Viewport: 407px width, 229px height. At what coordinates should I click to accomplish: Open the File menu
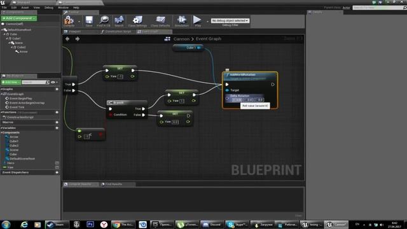(x=4, y=8)
